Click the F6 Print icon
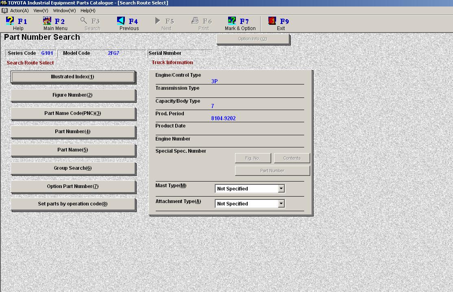Screen dimensions: 453x292 coord(195,20)
